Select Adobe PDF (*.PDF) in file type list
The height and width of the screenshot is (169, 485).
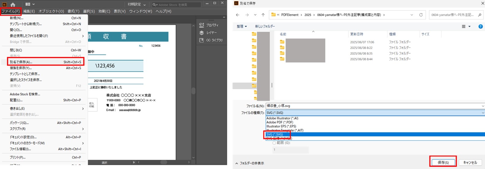tap(375, 122)
